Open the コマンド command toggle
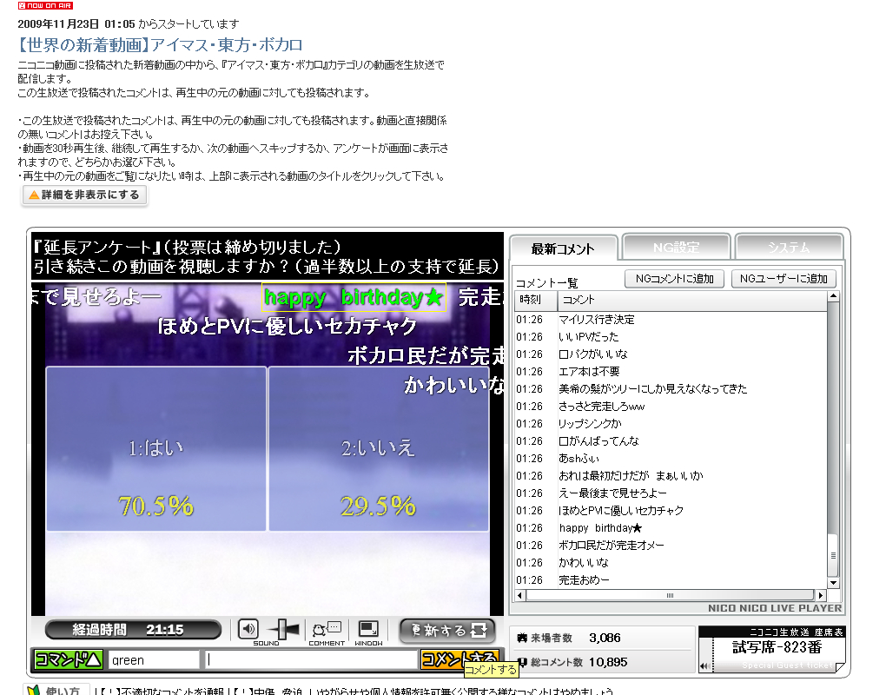The height and width of the screenshot is (695, 886). [68, 659]
